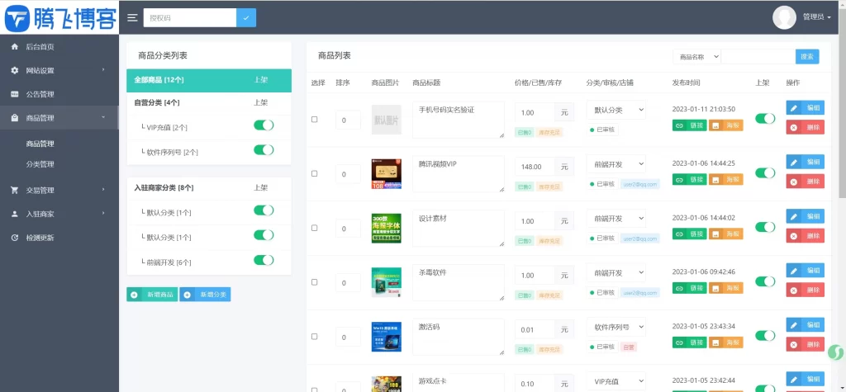Click the person icon for 入驻商家

[x=15, y=214]
